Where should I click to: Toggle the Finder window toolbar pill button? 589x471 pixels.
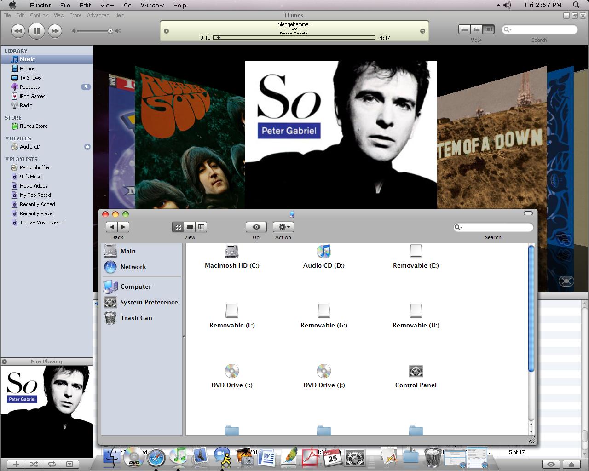point(528,213)
